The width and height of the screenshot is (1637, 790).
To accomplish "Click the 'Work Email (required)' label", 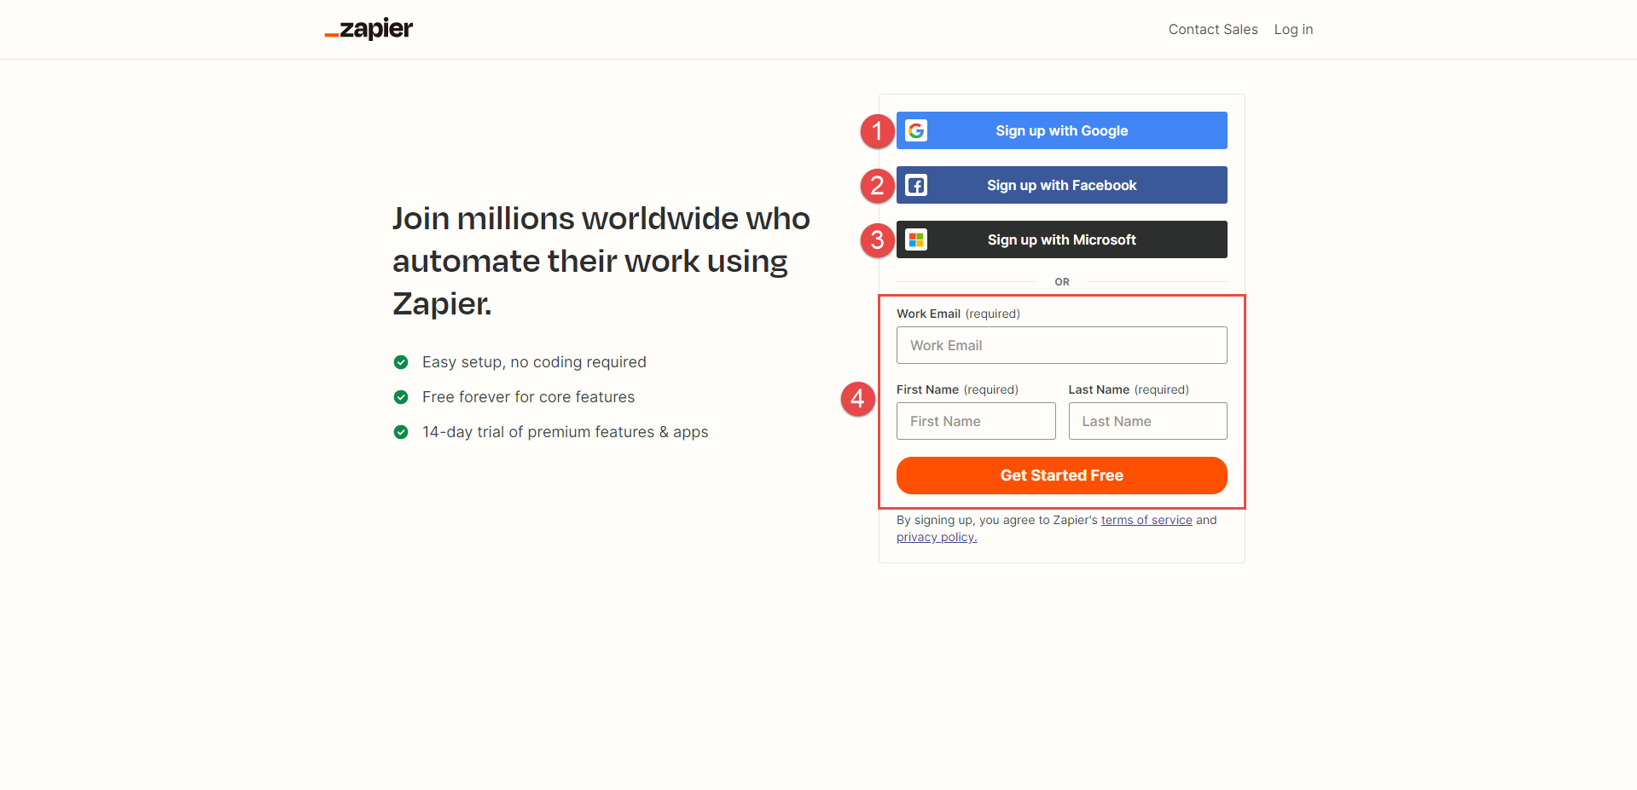I will coord(958,314).
